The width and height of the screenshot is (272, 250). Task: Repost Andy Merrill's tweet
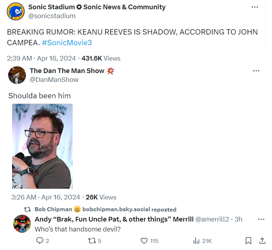click(91, 241)
